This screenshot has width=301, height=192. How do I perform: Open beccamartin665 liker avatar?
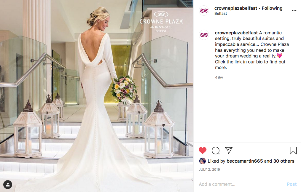[x=203, y=161]
